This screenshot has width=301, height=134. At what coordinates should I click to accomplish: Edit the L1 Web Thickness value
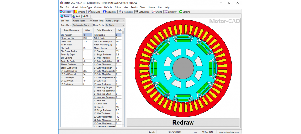[x=119, y=58]
